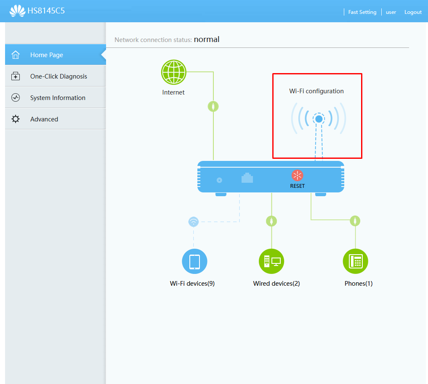
Task: Open Fast Setting link in header
Action: coord(362,12)
